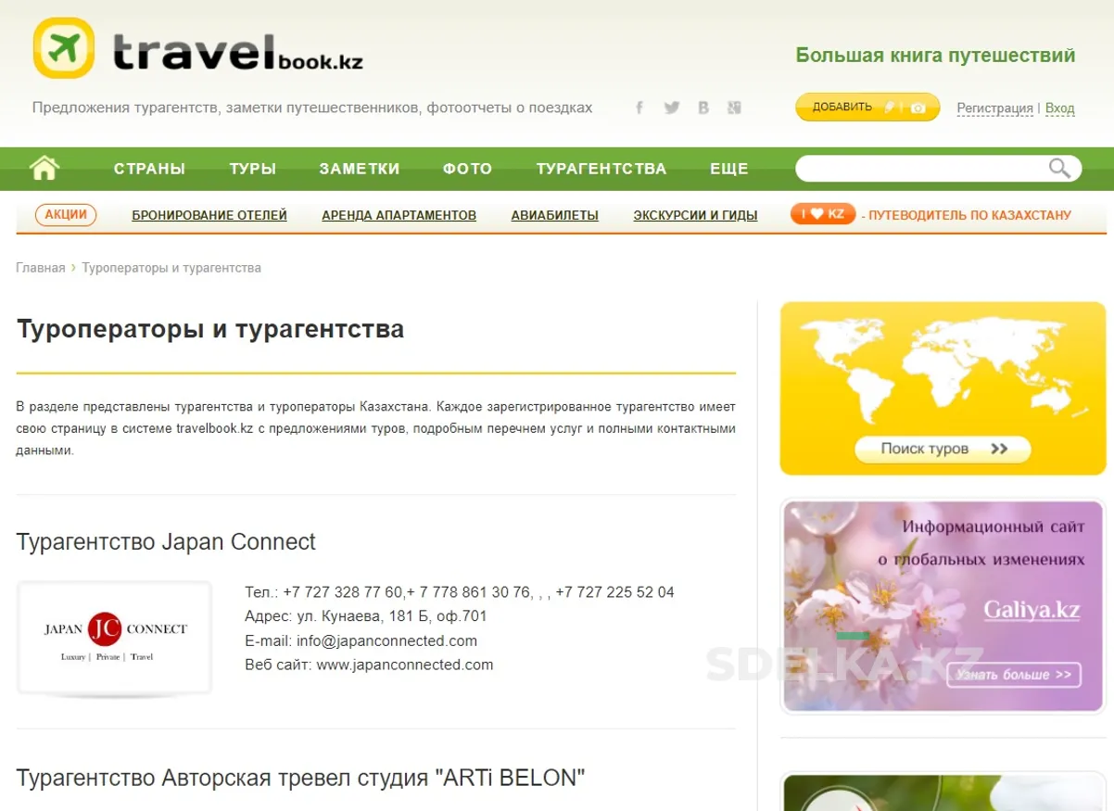Click the Поиск туров button
This screenshot has width=1114, height=811.
943,449
